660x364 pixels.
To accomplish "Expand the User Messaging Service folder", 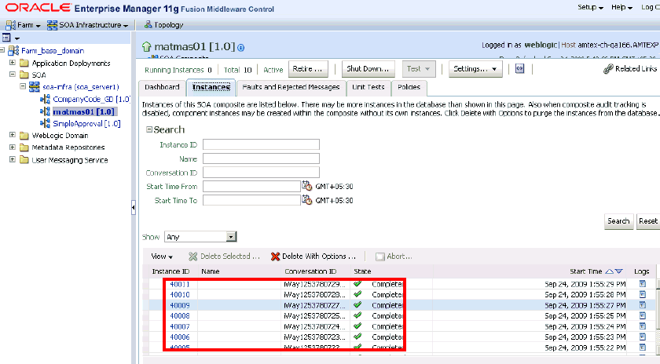I will 13,160.
